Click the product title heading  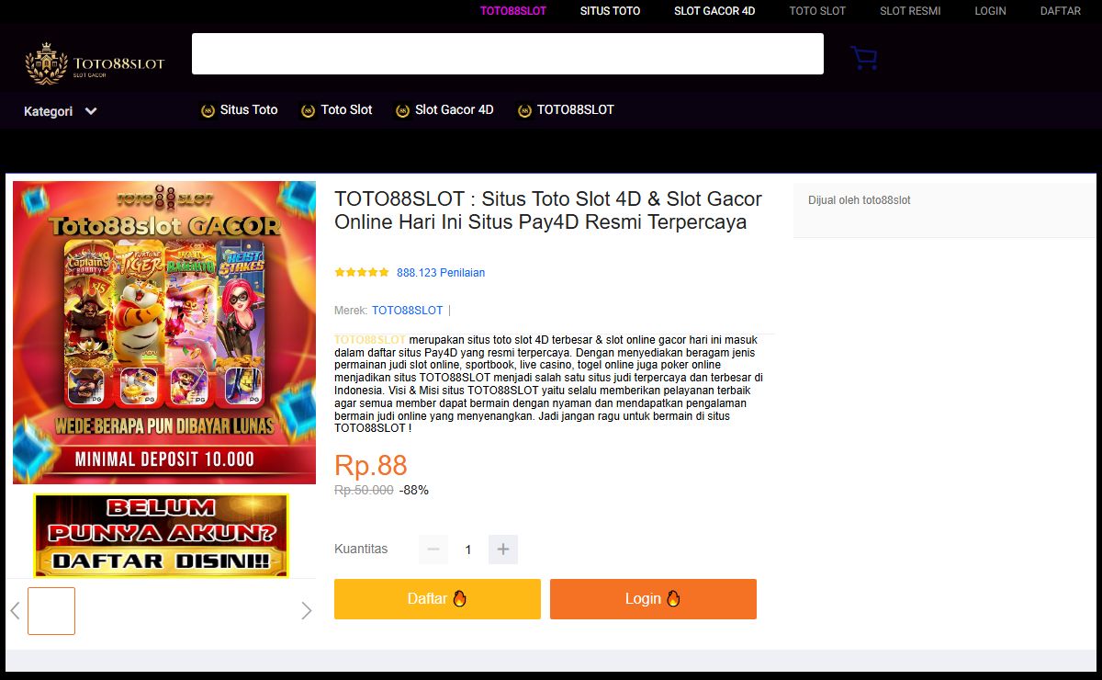(548, 210)
